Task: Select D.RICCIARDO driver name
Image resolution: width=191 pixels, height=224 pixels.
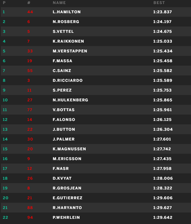Action: pyautogui.click(x=68, y=80)
